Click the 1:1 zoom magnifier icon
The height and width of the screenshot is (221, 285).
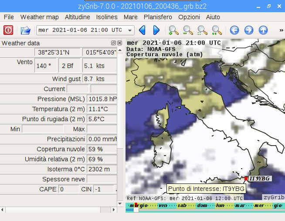[217, 30]
